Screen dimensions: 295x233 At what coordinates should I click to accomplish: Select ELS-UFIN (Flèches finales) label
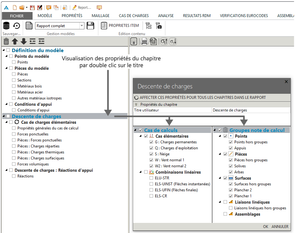click(176, 190)
